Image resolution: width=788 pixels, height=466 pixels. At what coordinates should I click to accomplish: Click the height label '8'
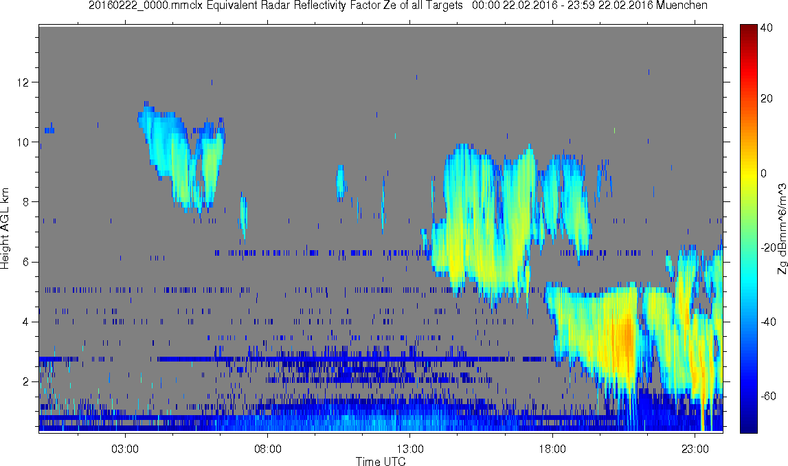[25, 201]
